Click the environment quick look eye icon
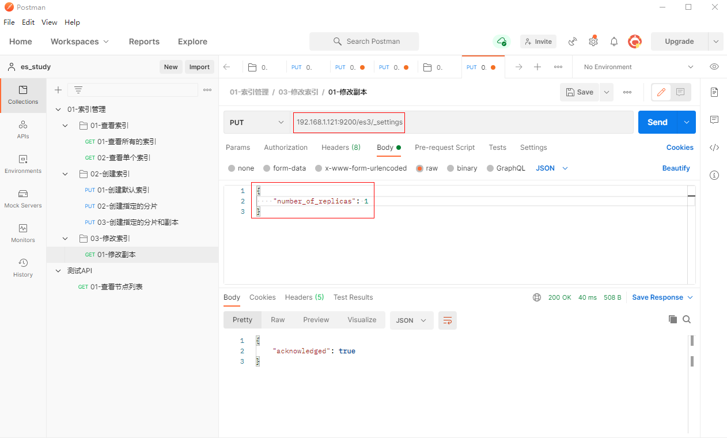The width and height of the screenshot is (727, 438). (714, 67)
